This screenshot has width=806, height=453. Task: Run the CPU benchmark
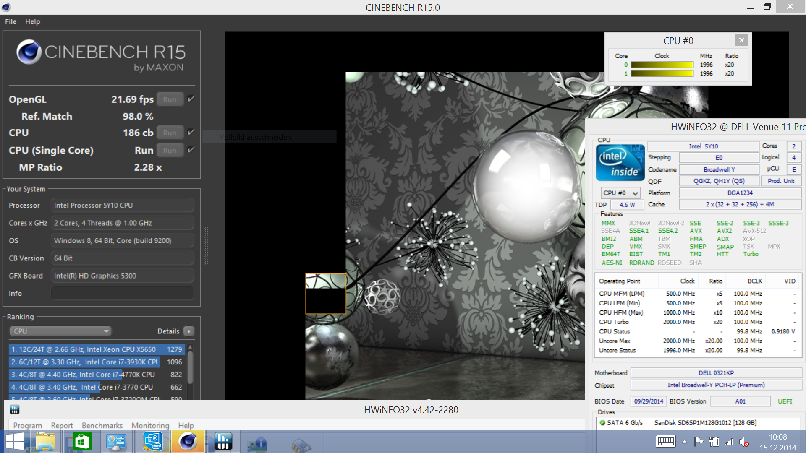170,133
